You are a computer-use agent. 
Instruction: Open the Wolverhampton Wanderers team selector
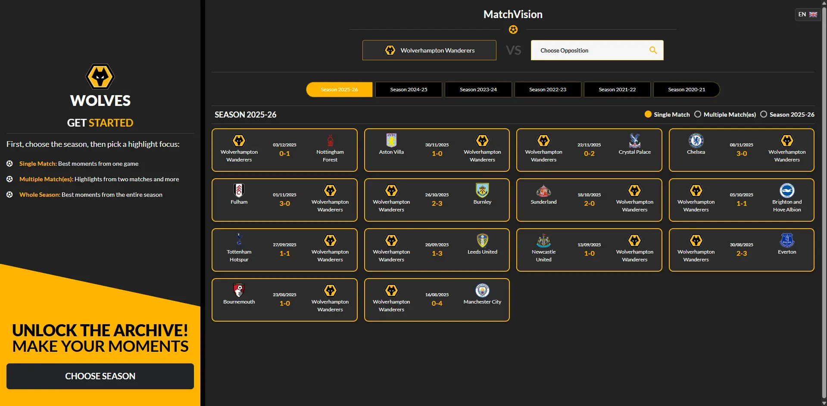(429, 50)
